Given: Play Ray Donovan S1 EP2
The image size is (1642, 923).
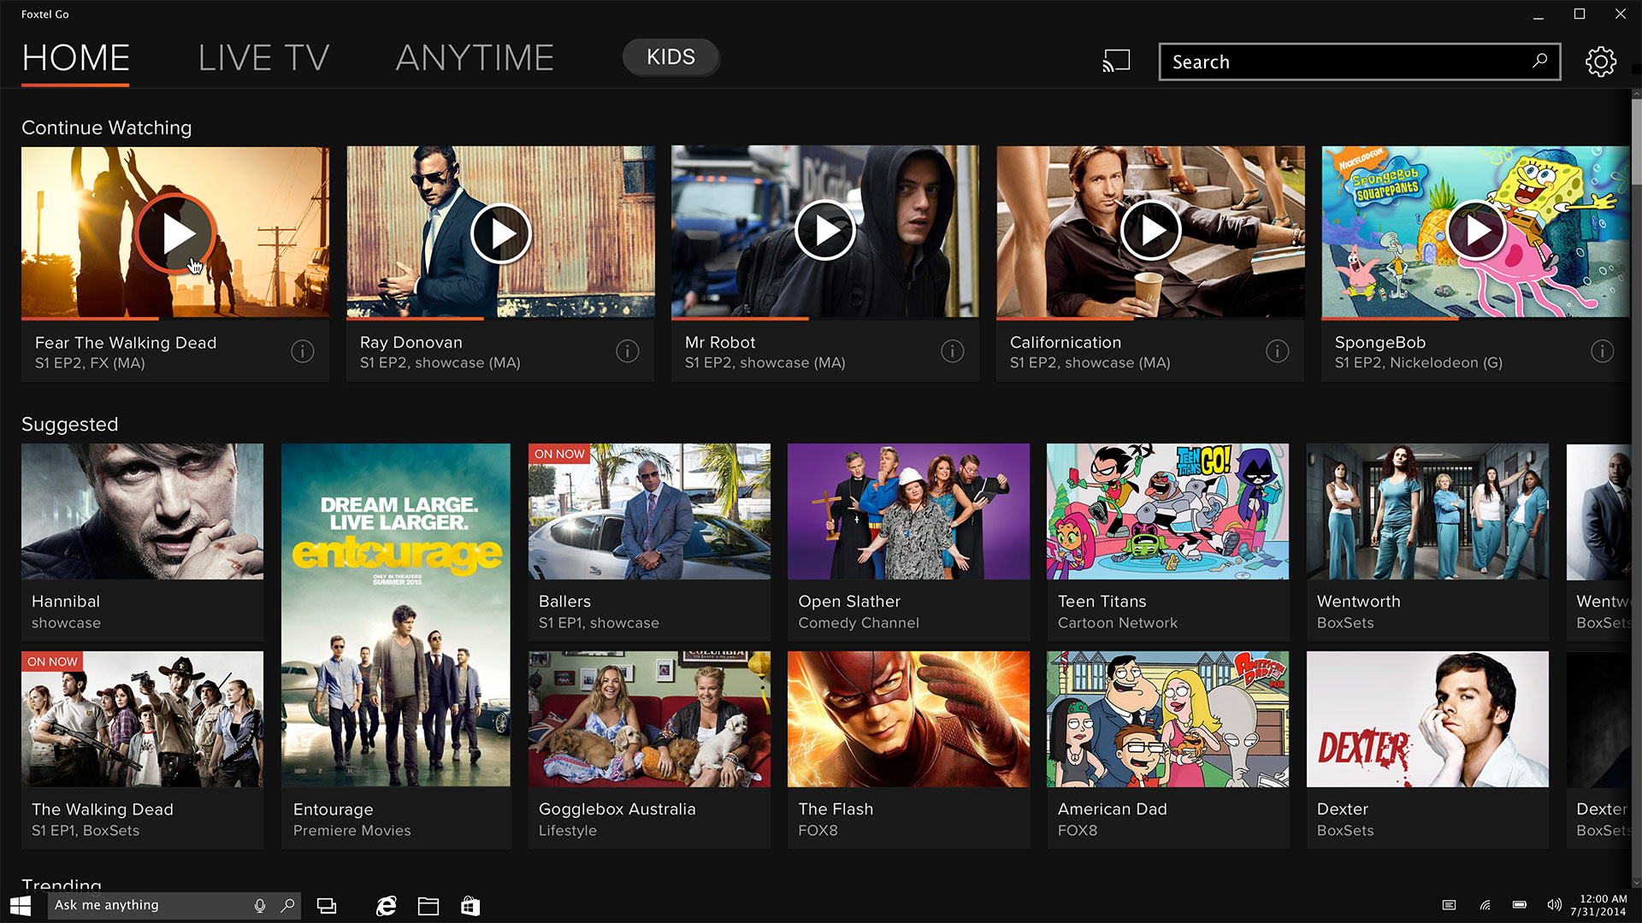Looking at the screenshot, I should (500, 232).
